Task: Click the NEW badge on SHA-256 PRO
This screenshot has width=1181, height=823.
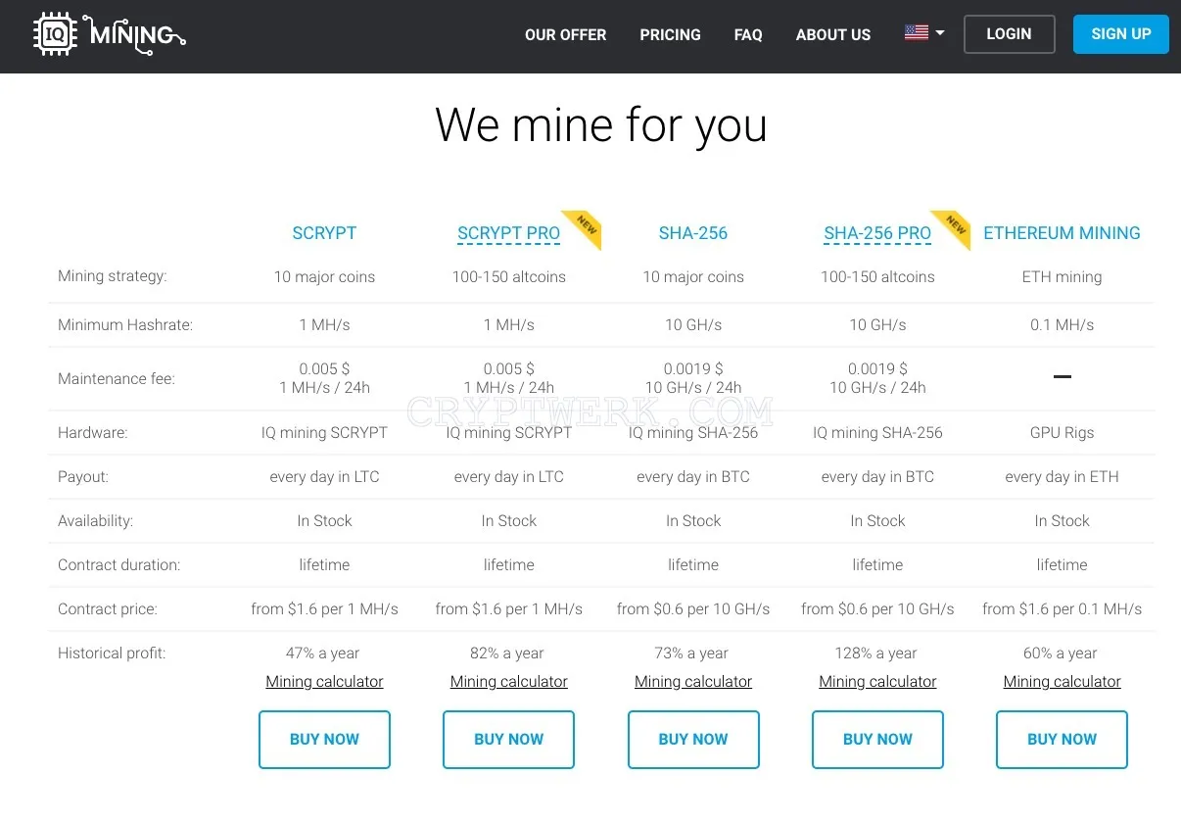Action: (x=955, y=226)
